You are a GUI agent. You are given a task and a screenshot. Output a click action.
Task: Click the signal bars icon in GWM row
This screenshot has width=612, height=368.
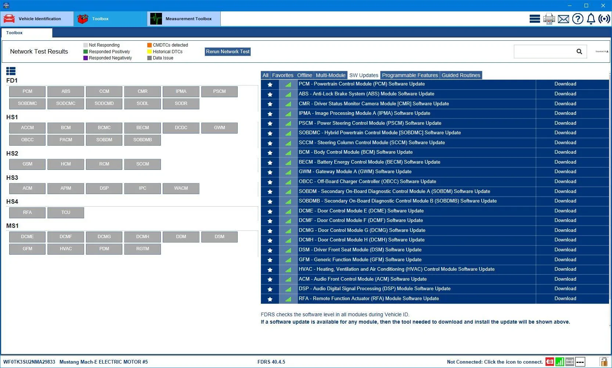288,172
